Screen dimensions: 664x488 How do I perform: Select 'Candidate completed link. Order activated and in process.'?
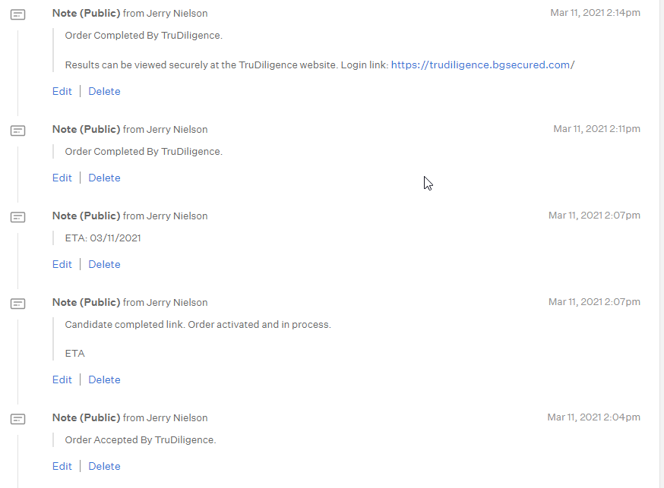[x=198, y=324]
